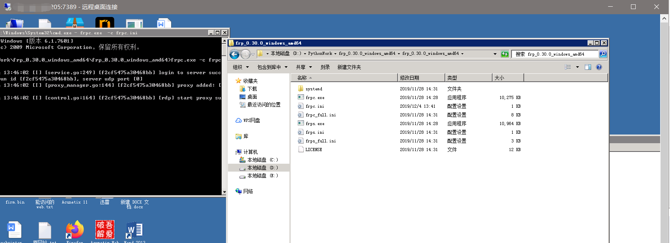The height and width of the screenshot is (243, 670).
Task: Sort by the 类型 column header
Action: [468, 78]
